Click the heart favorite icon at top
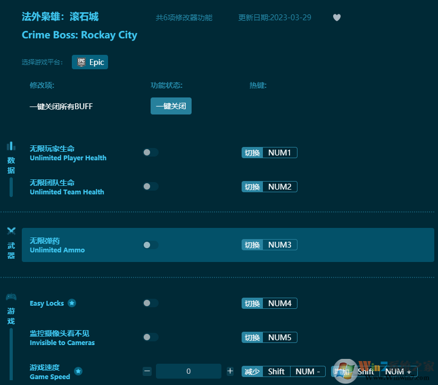The image size is (438, 385). pyautogui.click(x=337, y=17)
